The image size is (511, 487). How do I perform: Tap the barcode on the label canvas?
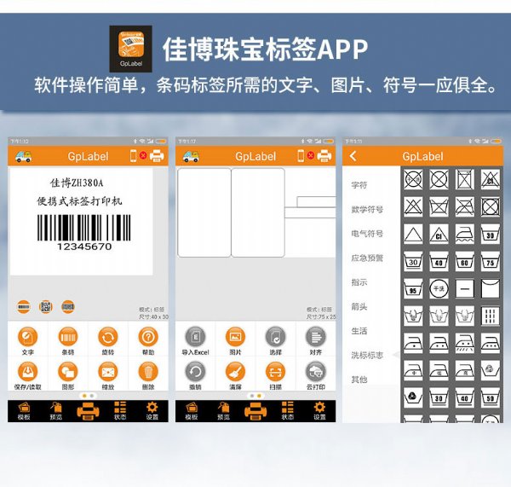click(83, 228)
